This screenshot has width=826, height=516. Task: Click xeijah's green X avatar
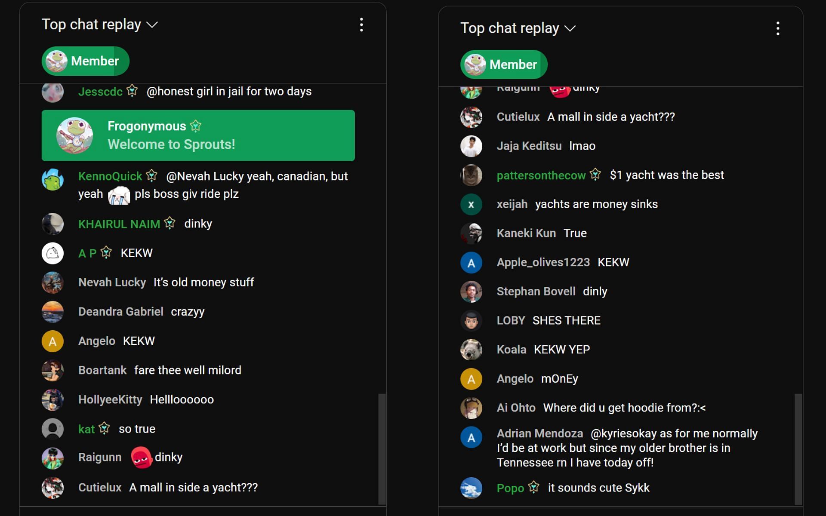[471, 204]
